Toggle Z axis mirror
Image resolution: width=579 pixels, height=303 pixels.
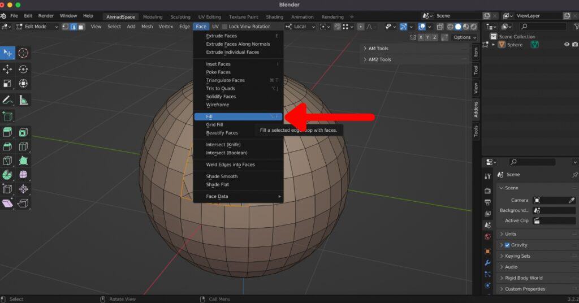(x=435, y=37)
